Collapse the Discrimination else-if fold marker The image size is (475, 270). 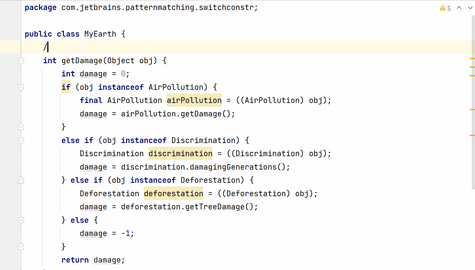21,140
